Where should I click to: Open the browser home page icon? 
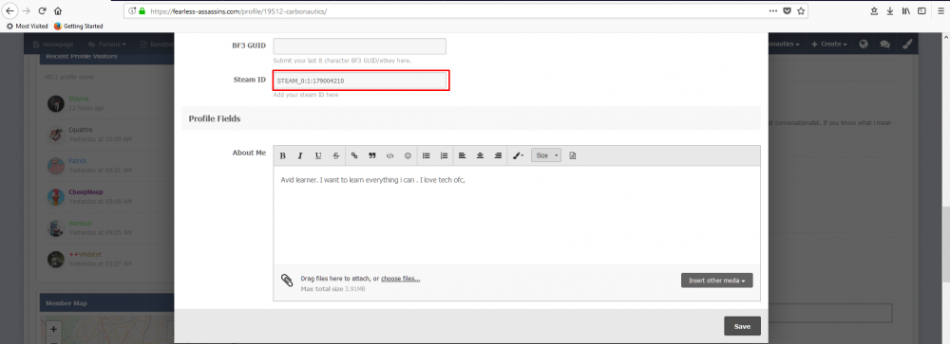pyautogui.click(x=58, y=10)
